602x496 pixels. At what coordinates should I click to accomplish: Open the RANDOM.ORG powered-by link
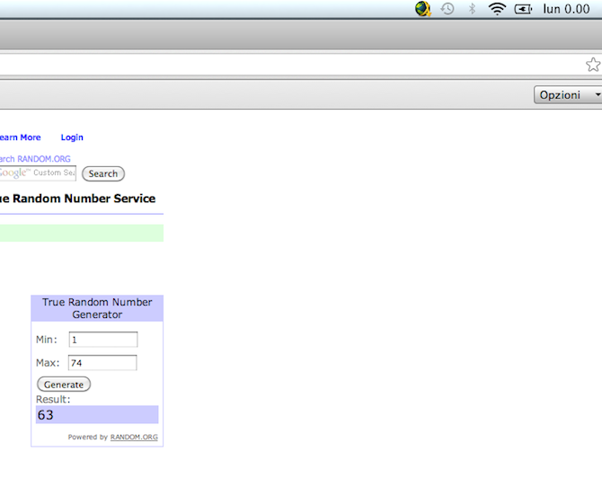pyautogui.click(x=134, y=437)
